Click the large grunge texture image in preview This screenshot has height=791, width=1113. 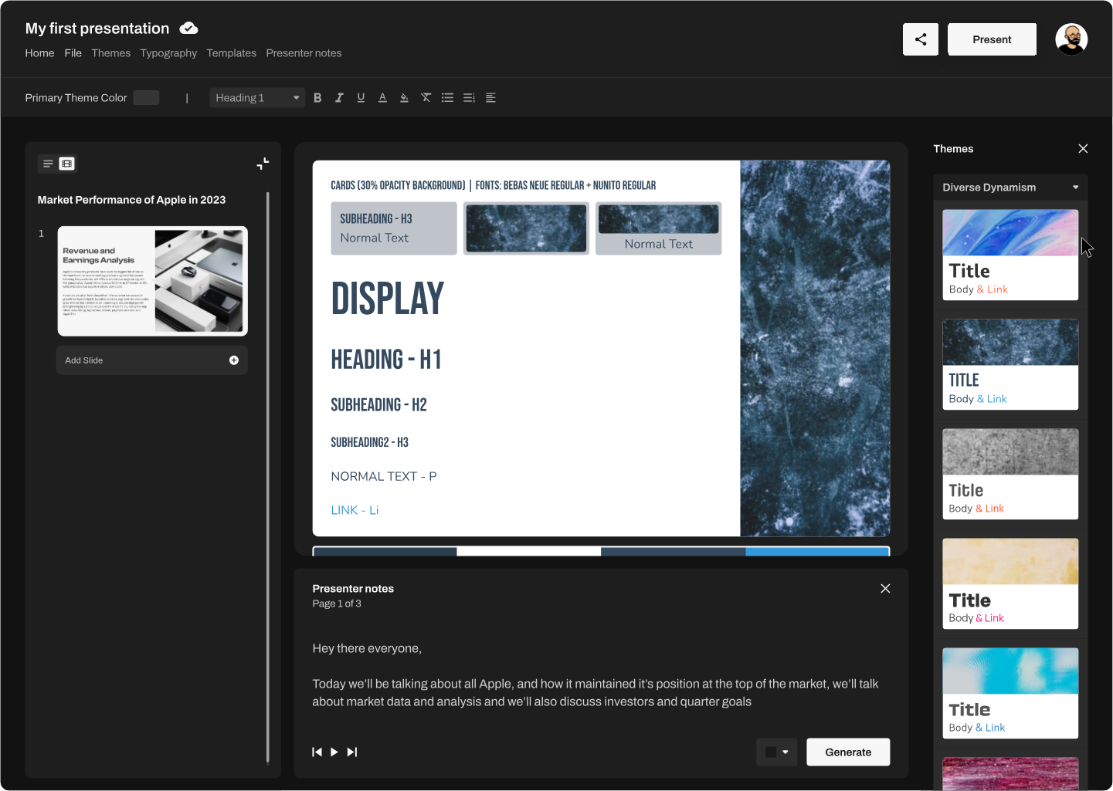[815, 348]
